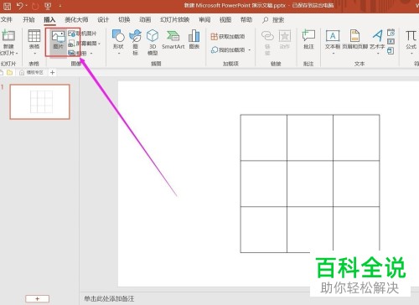Click the 新建幻灯片 icon
This screenshot has width=419, height=305.
pyautogui.click(x=8, y=36)
